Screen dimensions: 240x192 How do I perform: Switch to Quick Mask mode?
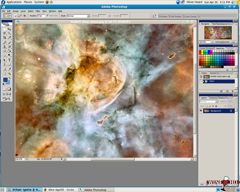coord(9,89)
